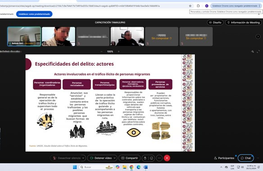Viewport: 263px width, 171px height.
Task: Toggle the Chat panel button
Action: (x=246, y=158)
